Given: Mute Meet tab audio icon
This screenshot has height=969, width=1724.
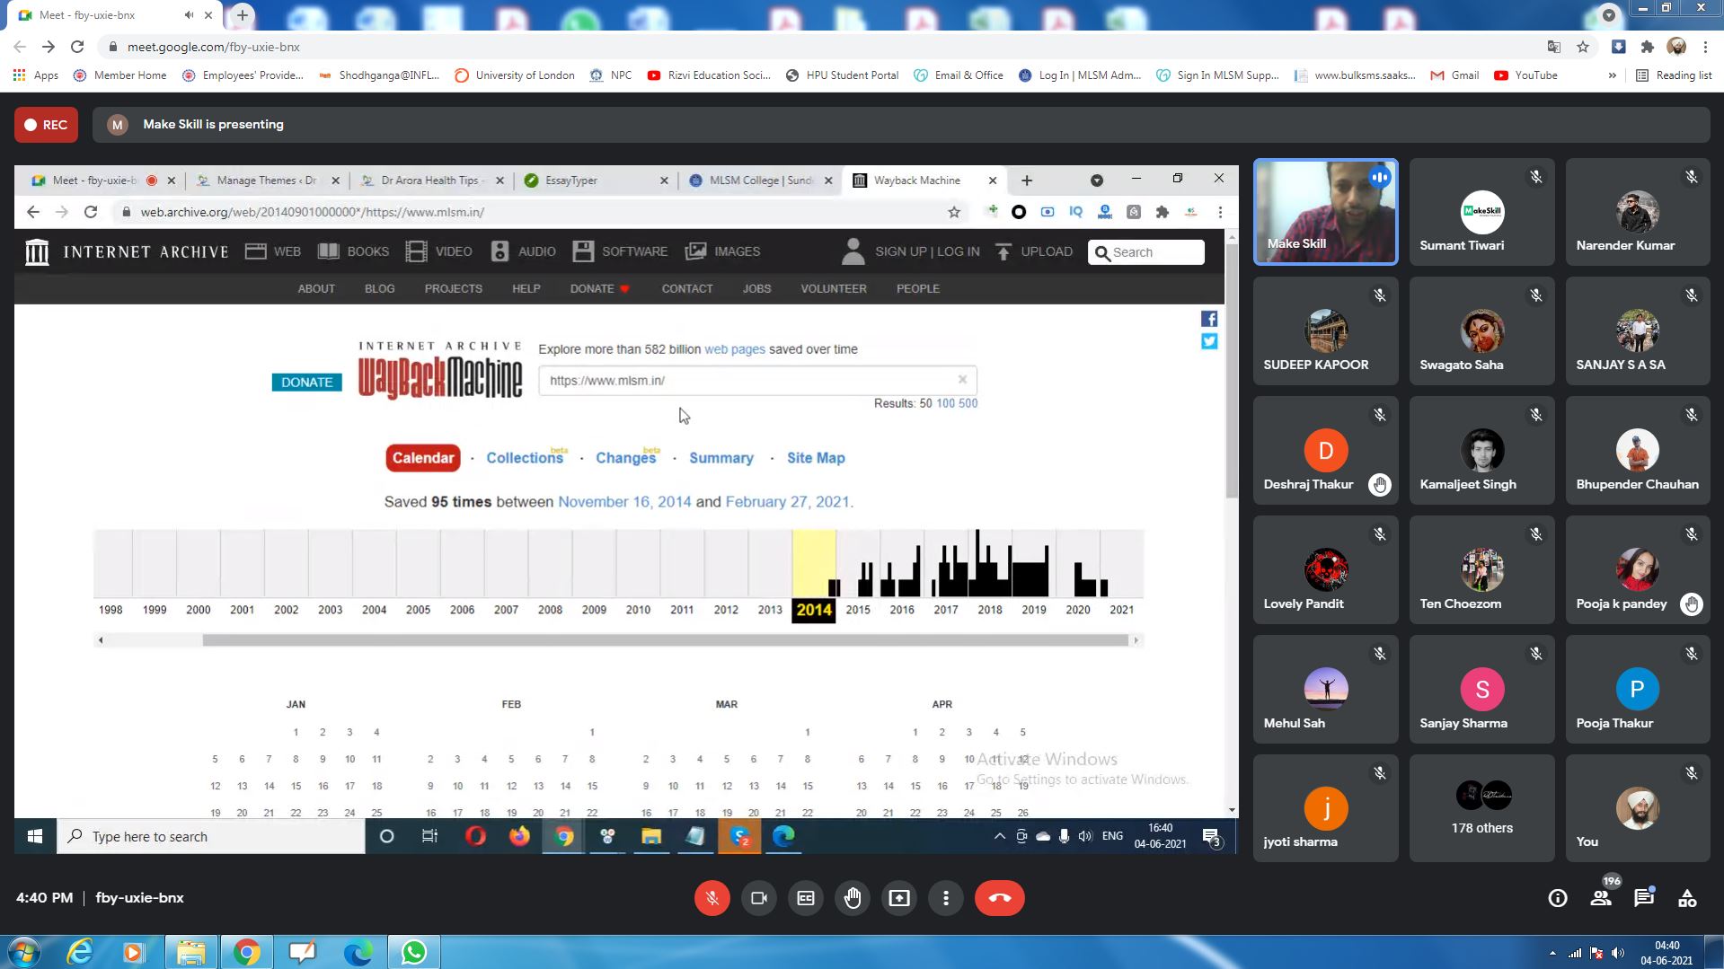Looking at the screenshot, I should click(189, 15).
